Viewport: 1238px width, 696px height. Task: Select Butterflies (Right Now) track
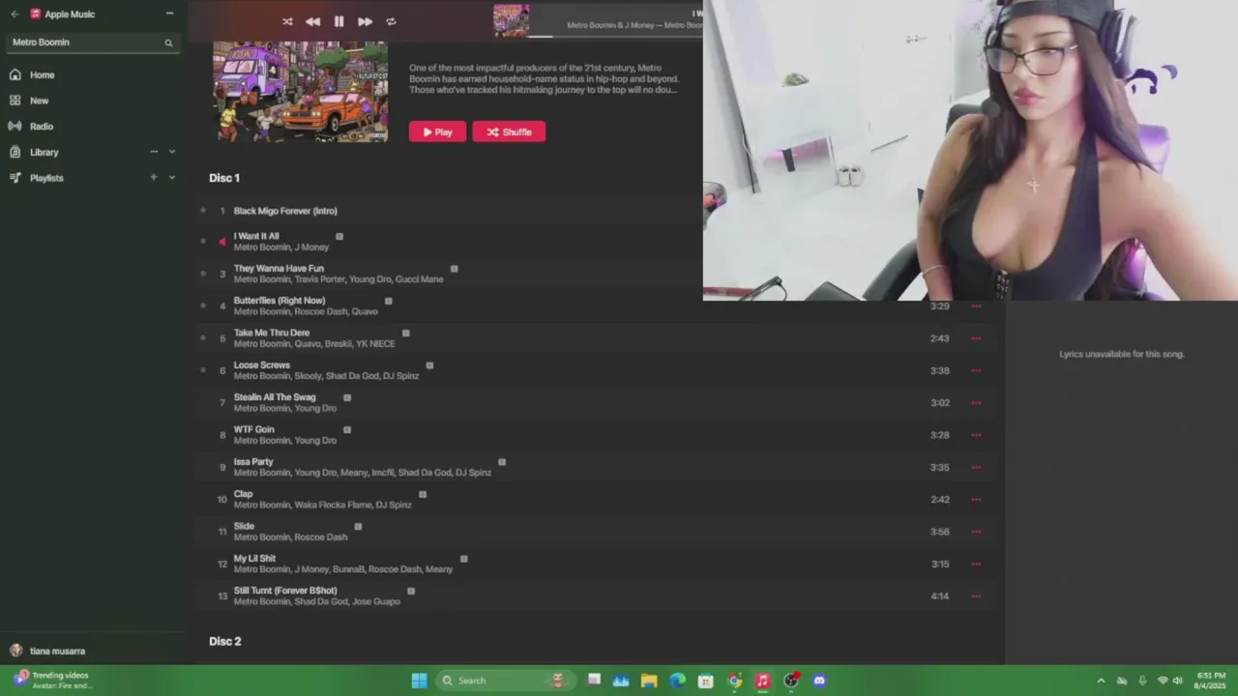(x=280, y=301)
